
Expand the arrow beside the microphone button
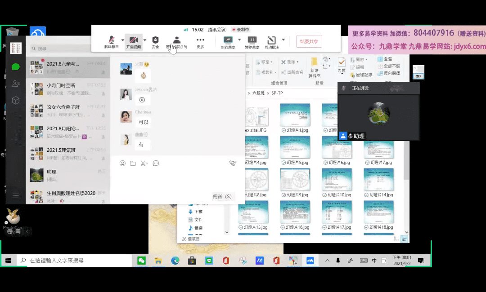(x=123, y=40)
